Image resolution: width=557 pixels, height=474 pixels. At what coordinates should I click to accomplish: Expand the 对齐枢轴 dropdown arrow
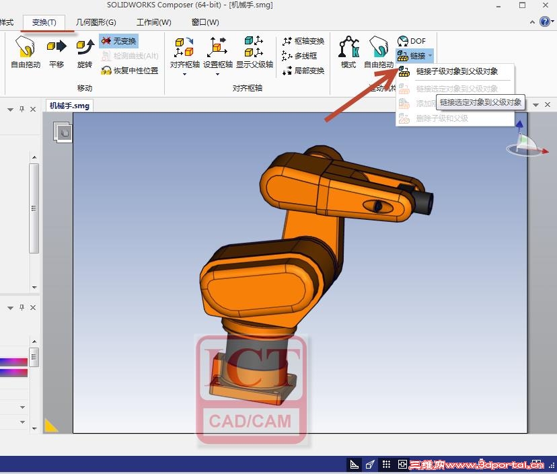[x=184, y=74]
